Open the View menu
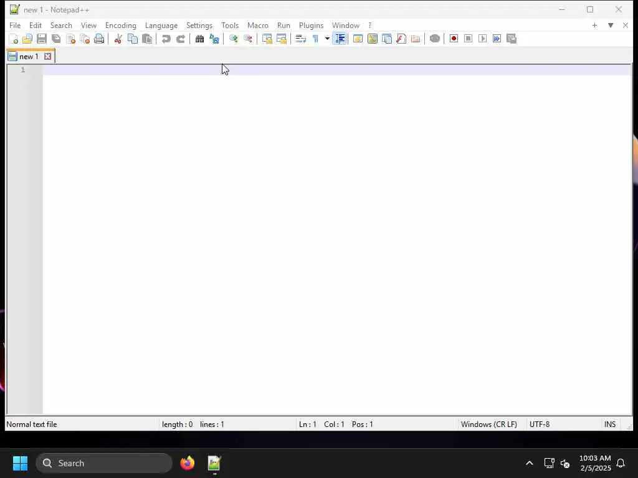 click(x=88, y=25)
